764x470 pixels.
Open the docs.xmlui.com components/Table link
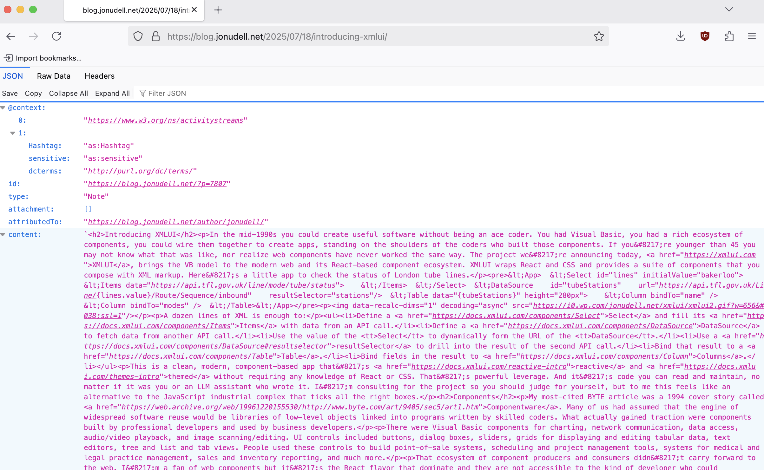[x=191, y=356]
